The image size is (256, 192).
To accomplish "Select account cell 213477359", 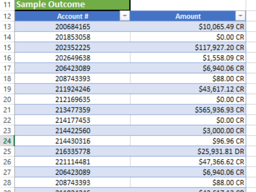I will point(72,110).
